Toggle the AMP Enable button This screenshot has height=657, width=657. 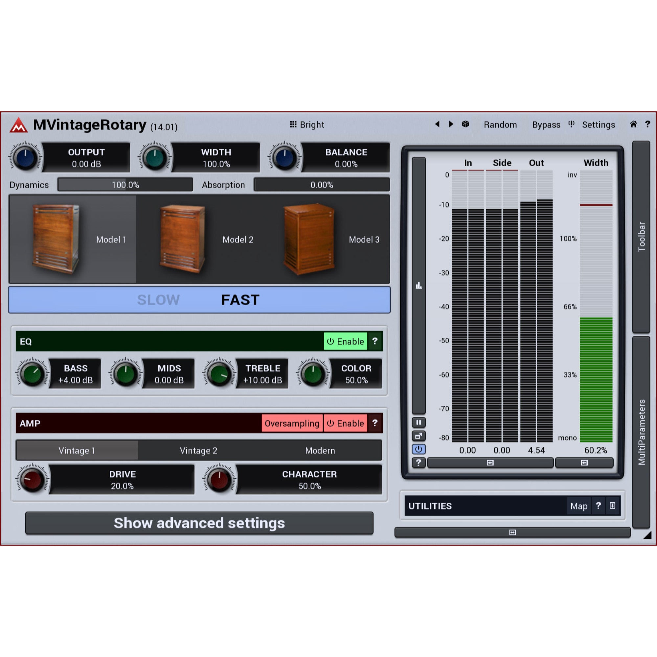(346, 423)
